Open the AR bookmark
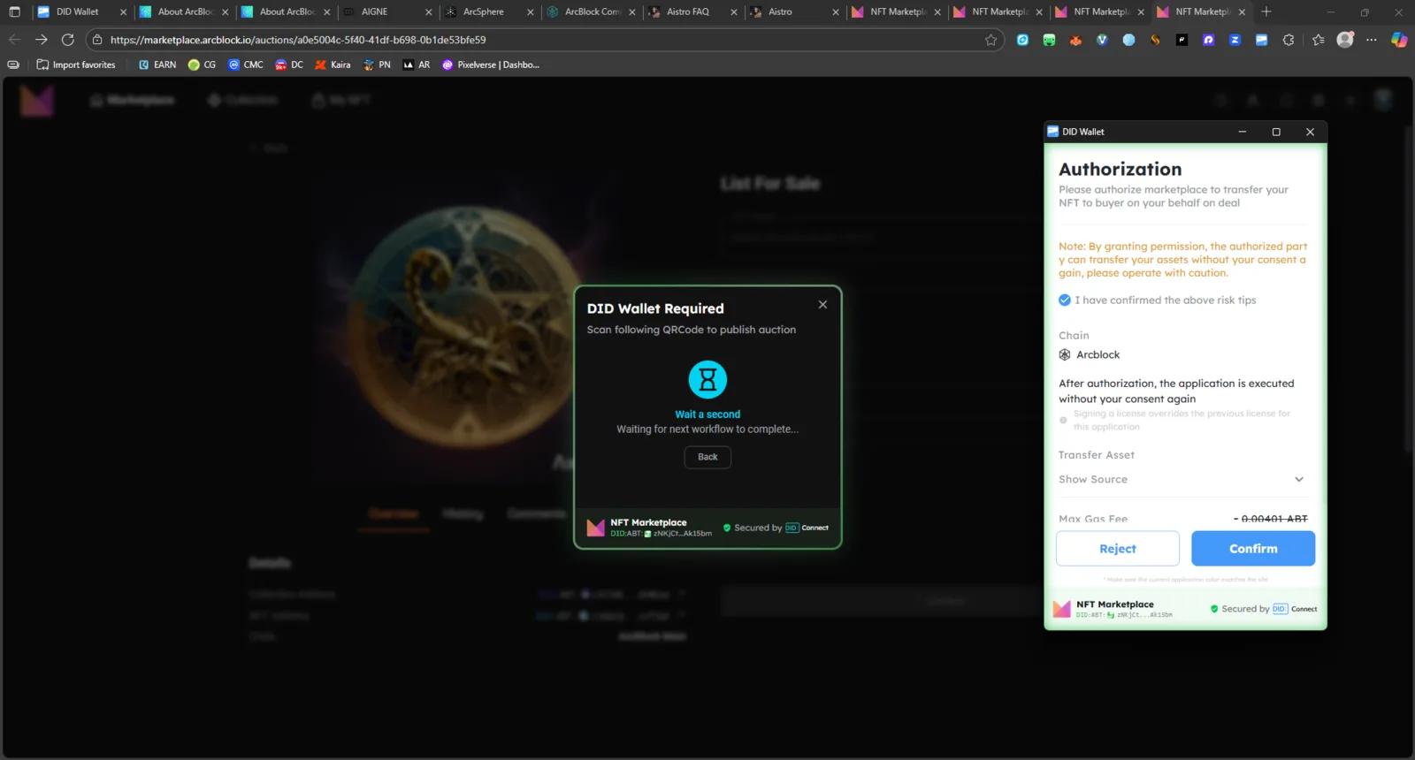1415x760 pixels. (417, 65)
